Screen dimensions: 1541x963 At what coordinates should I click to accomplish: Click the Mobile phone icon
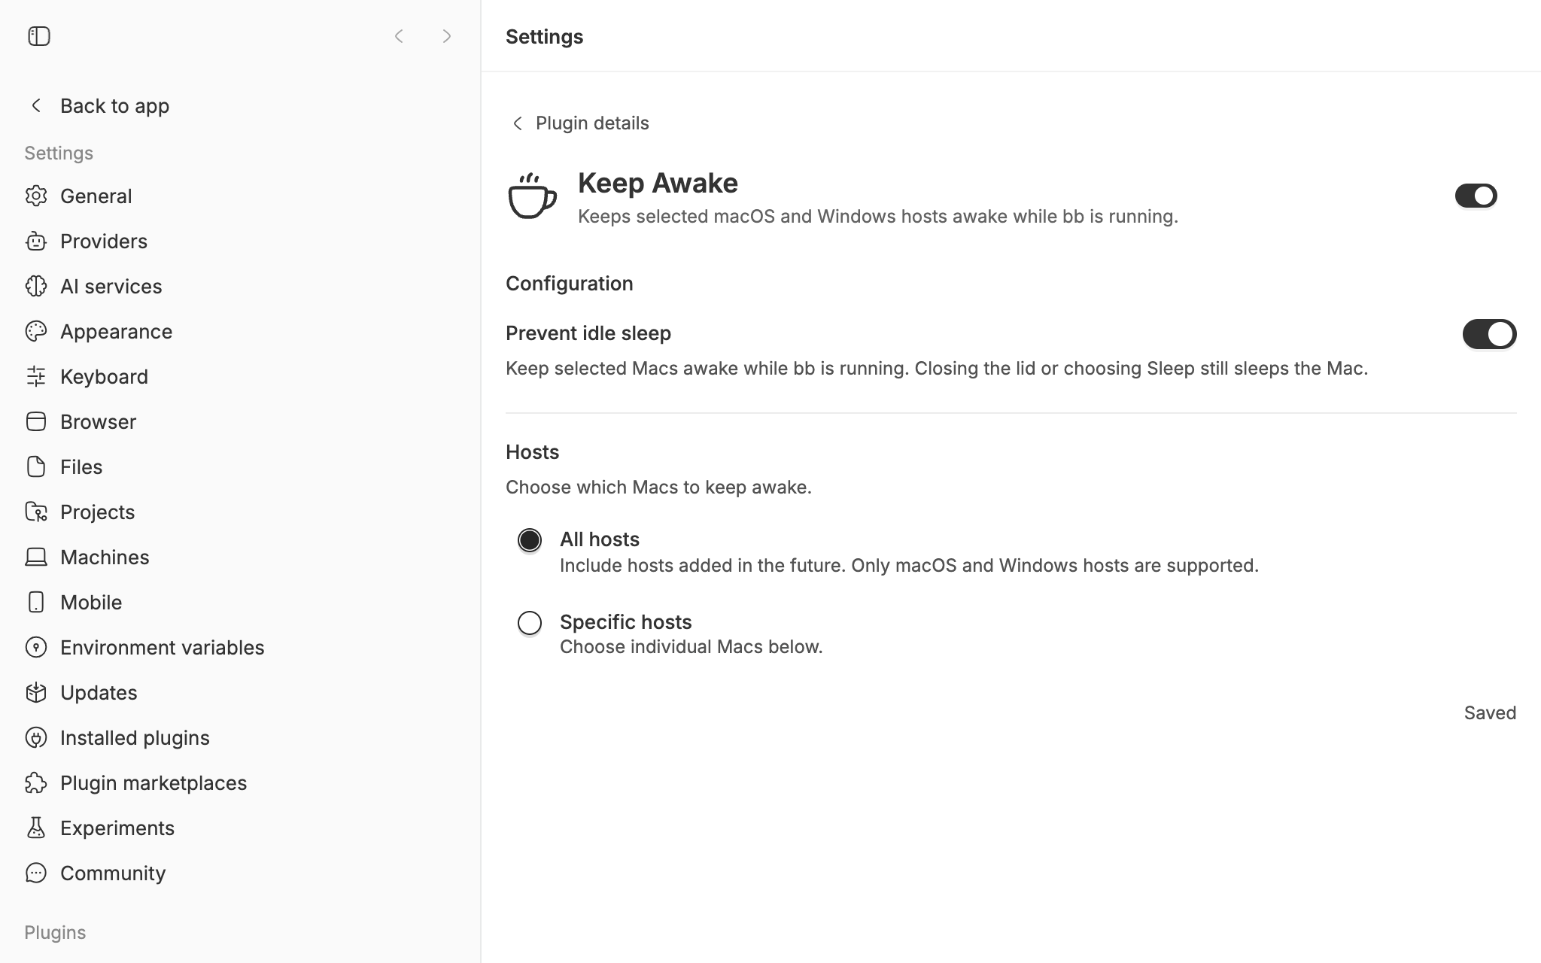36,602
